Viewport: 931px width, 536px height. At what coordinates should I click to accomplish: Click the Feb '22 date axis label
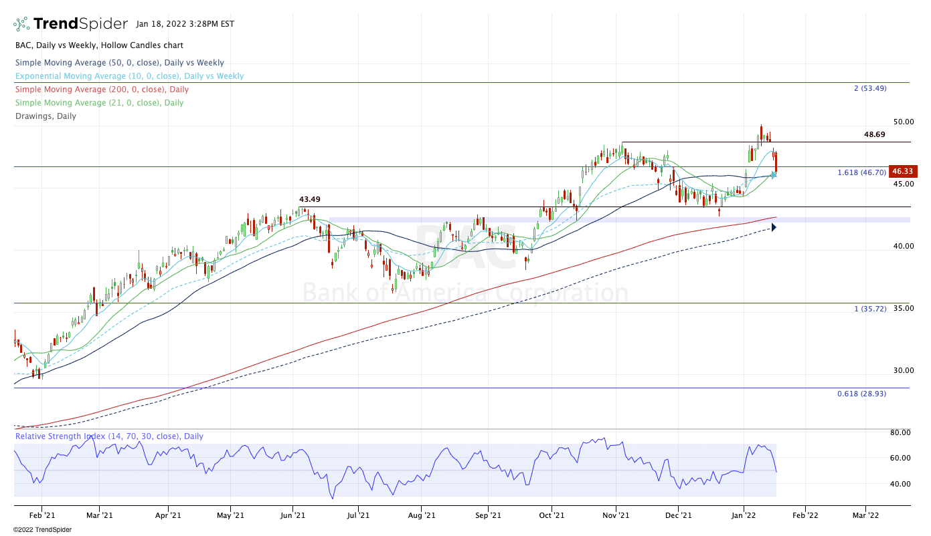[x=805, y=515]
